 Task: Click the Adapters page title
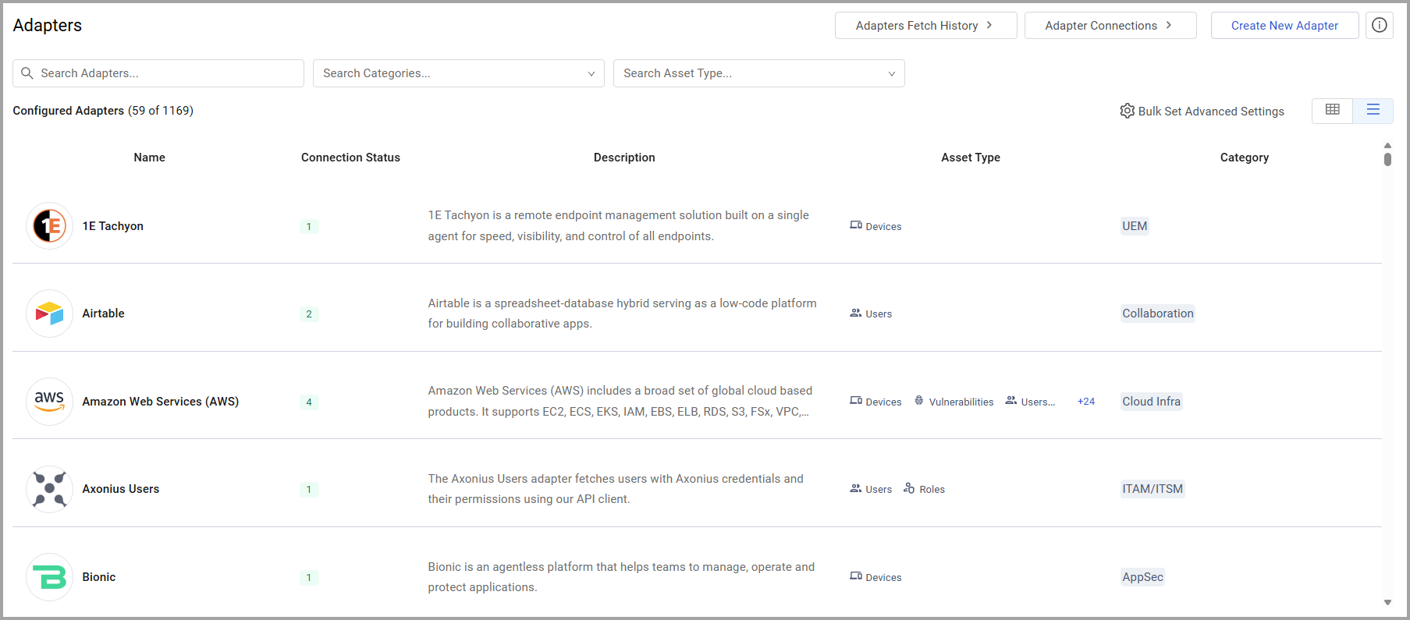point(48,25)
